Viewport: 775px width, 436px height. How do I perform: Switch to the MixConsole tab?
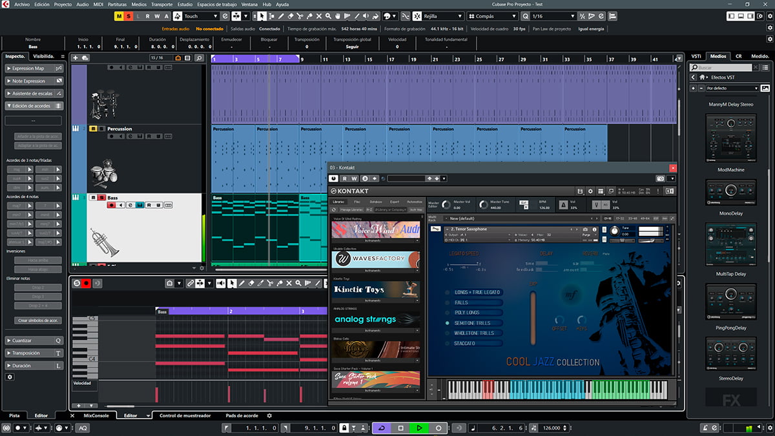[96, 416]
